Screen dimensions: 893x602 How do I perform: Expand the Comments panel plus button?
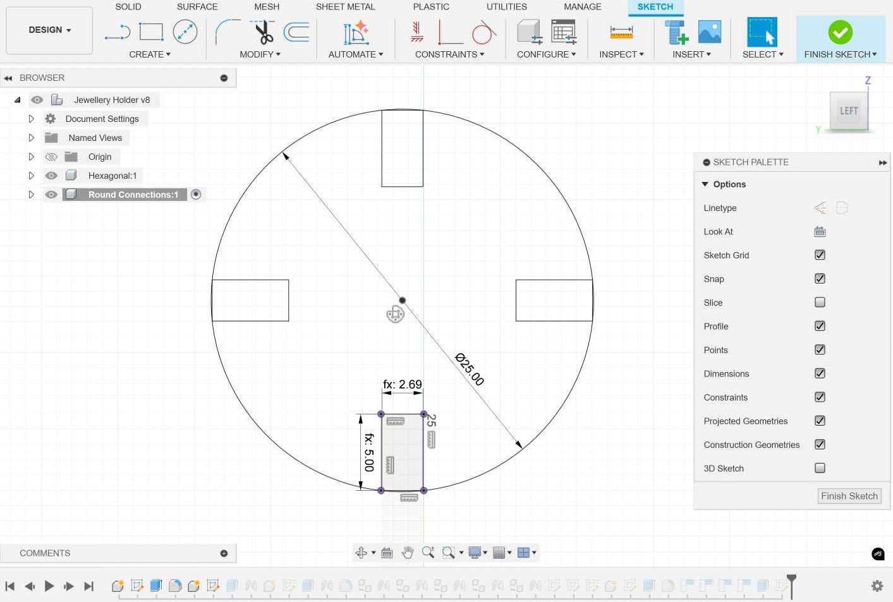(x=224, y=553)
